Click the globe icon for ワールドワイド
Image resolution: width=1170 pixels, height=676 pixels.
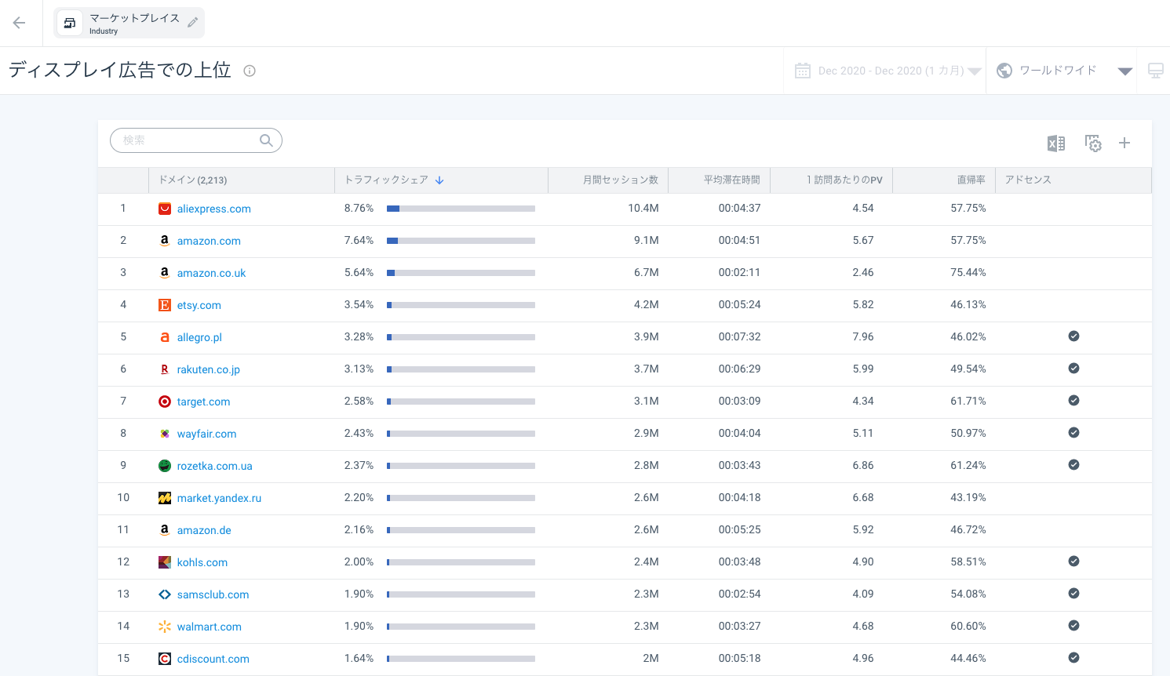1004,71
